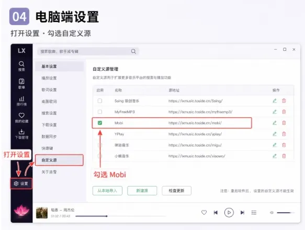Select 数据同步 in the settings menu
Image resolution: width=305 pixels, height=230 pixels.
(49, 137)
